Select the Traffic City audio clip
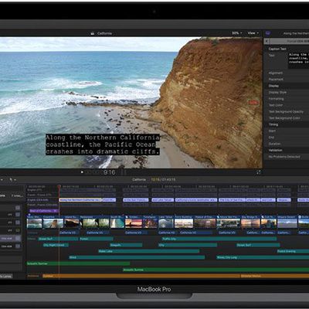Image resolution: width=309 pixels, height=309 pixels. click(219, 239)
